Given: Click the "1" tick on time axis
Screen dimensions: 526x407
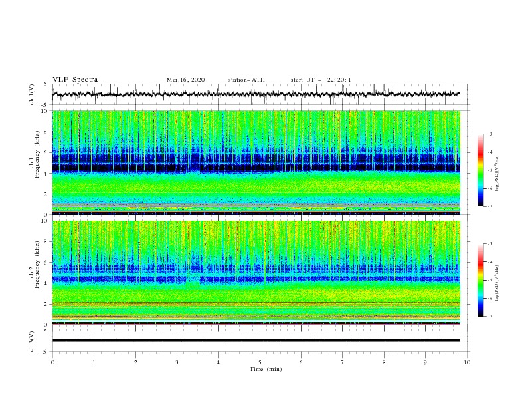Looking at the screenshot, I should 94,362.
